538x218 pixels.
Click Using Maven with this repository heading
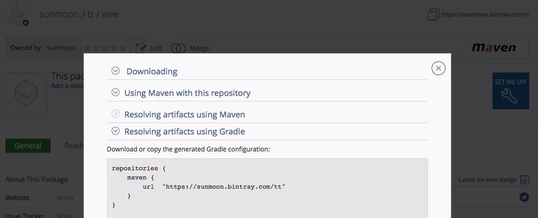pyautogui.click(x=187, y=93)
